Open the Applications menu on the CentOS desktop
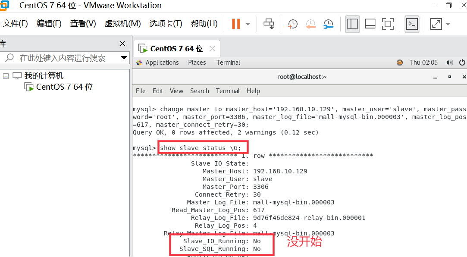This screenshot has width=467, height=257. click(x=162, y=62)
